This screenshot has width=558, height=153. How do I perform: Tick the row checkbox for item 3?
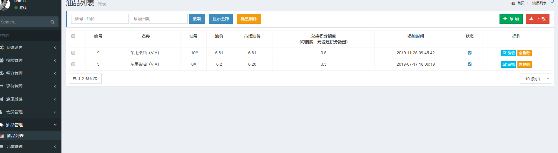(73, 64)
